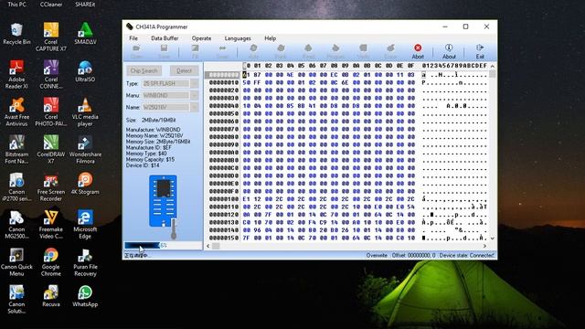Screen dimensions: 585x329
Task: Select the hex row address 00000040
Action: [223, 106]
